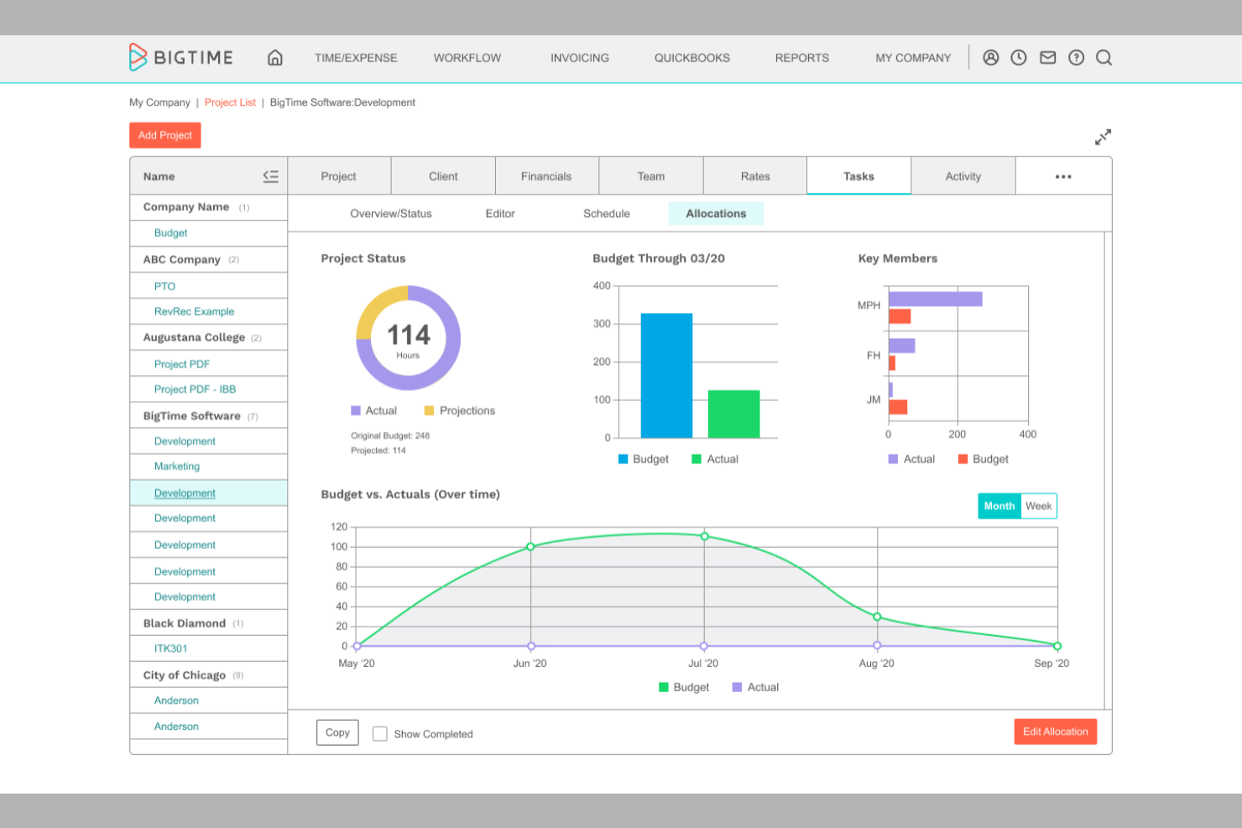
Task: Switch chart to Month view
Action: [x=999, y=506]
